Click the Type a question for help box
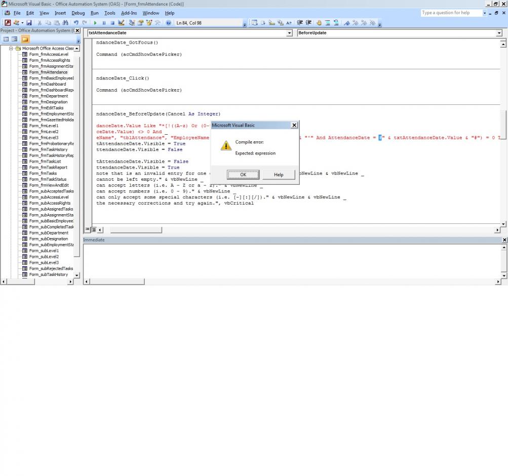Screen dimensions: 508x476 coord(452,13)
